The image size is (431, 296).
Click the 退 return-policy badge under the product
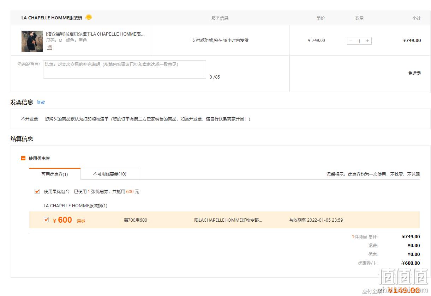[x=49, y=47]
